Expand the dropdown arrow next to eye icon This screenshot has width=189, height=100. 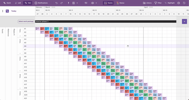(96, 3)
